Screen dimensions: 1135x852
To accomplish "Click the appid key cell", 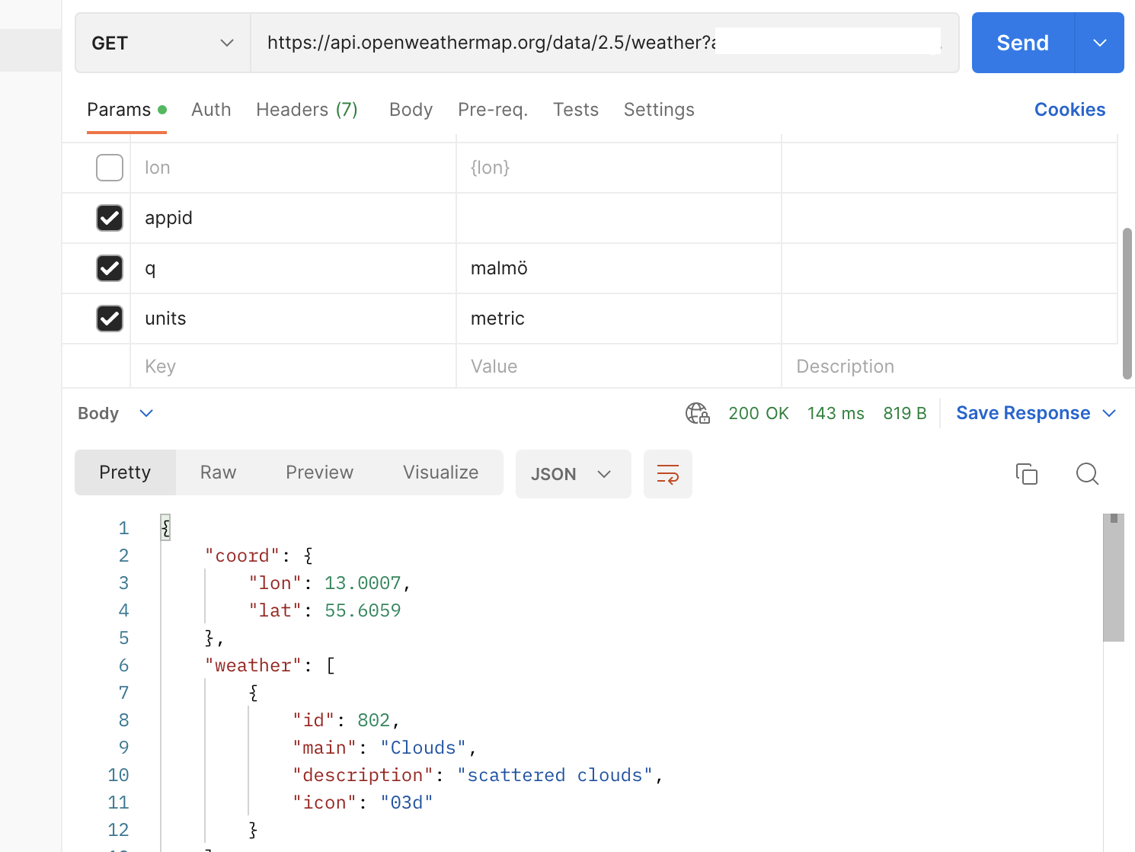I will [293, 218].
